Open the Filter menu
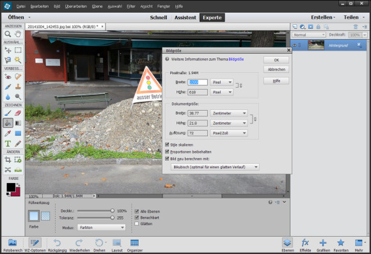371x254 pixels. point(131,6)
